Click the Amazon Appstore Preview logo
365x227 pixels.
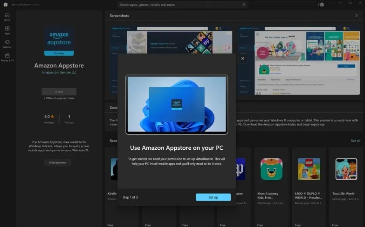tap(59, 42)
